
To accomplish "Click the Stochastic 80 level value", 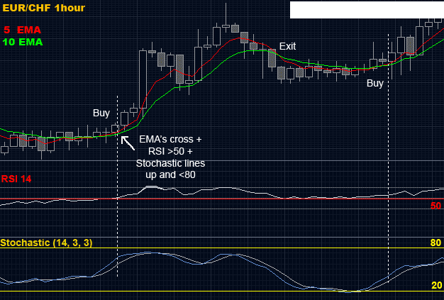I will pyautogui.click(x=435, y=243).
